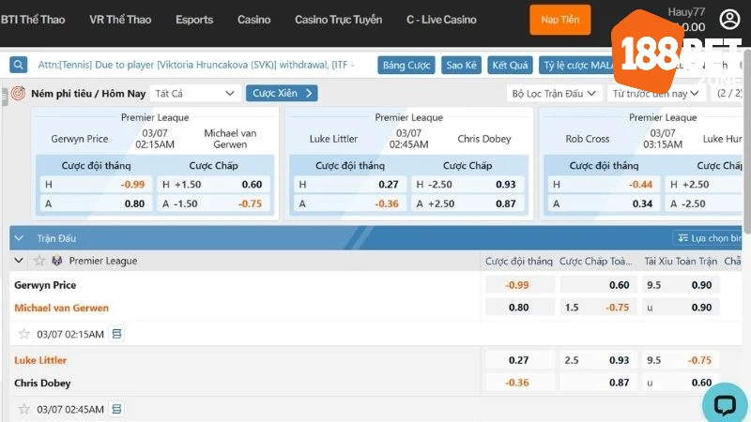Favorite the Premier League with star
This screenshot has width=751, height=422.
[x=39, y=261]
